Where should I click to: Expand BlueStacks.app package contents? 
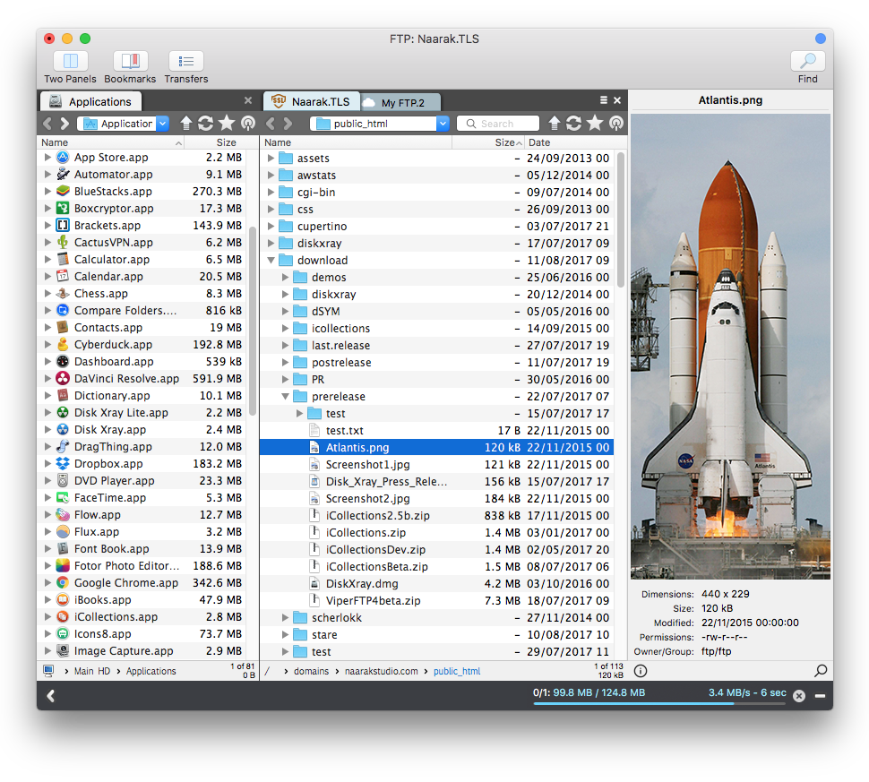click(47, 191)
